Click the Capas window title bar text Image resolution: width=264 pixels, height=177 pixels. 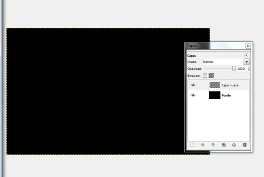point(192,46)
